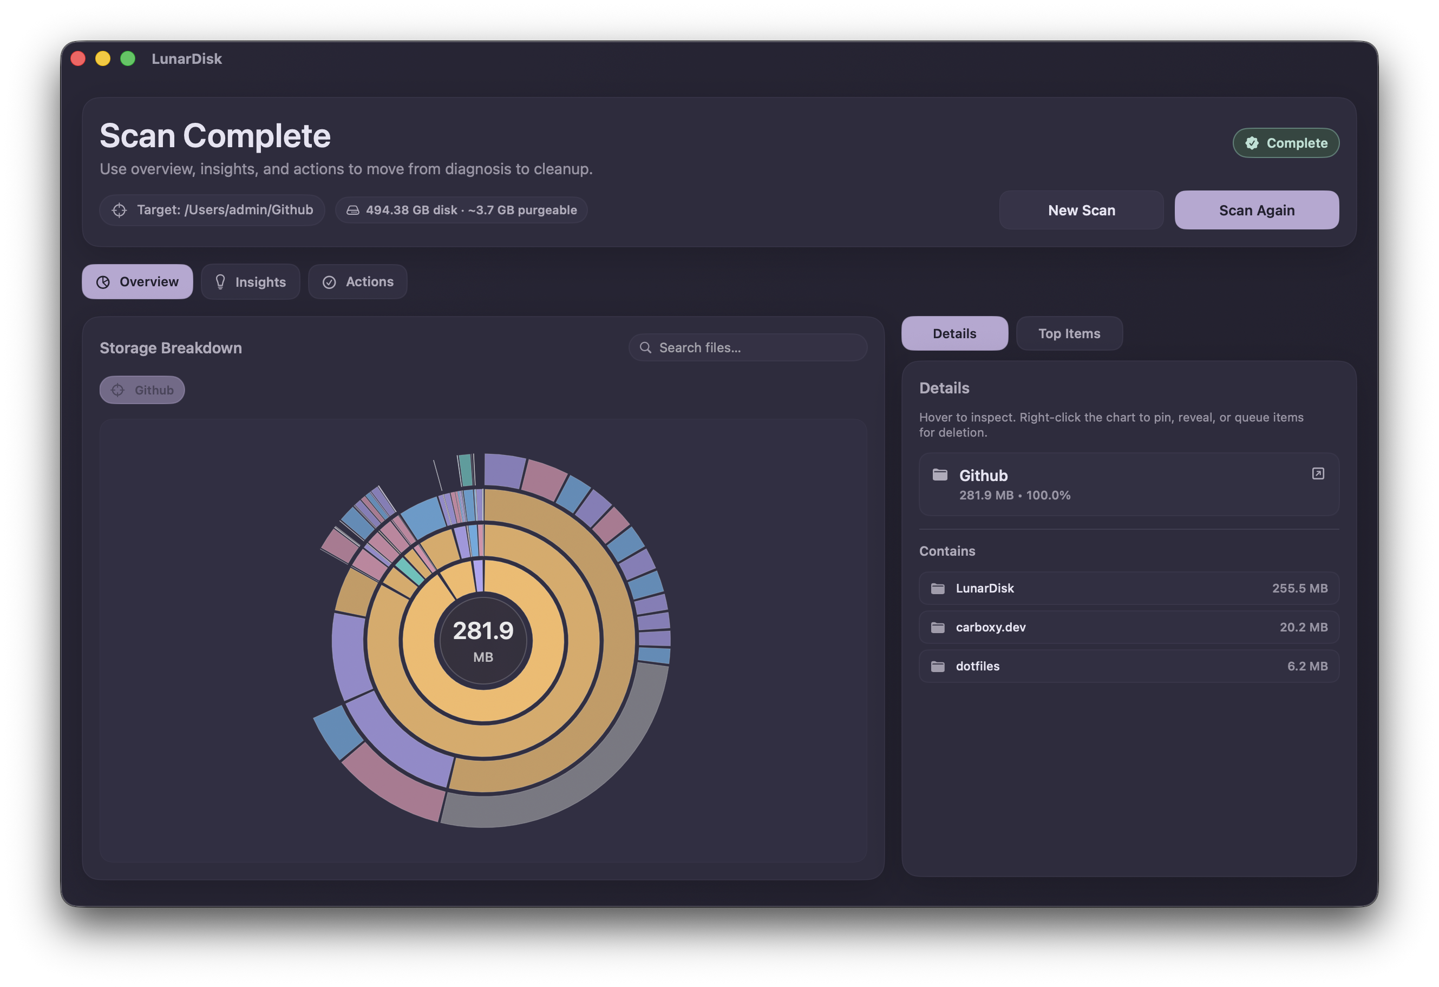Click the Overview clock icon
This screenshot has width=1439, height=987.
[103, 281]
